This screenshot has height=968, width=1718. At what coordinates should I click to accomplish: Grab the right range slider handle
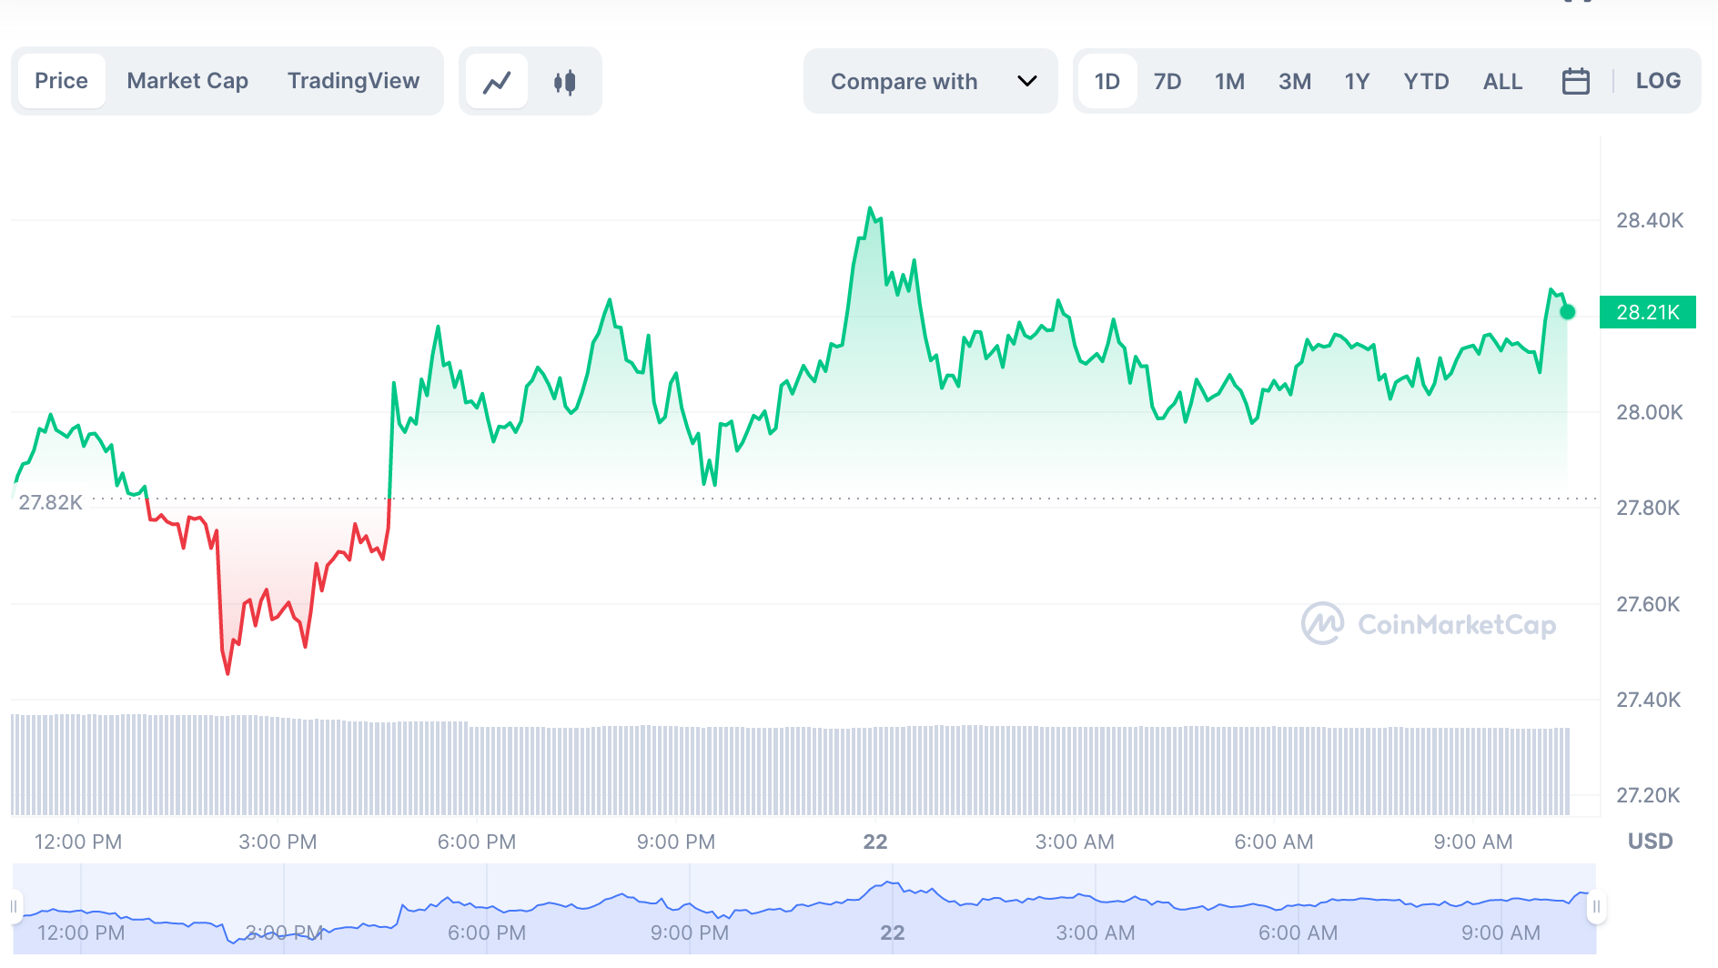1596,906
